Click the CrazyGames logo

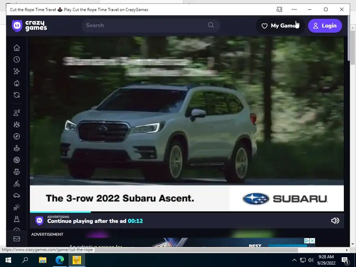(29, 26)
